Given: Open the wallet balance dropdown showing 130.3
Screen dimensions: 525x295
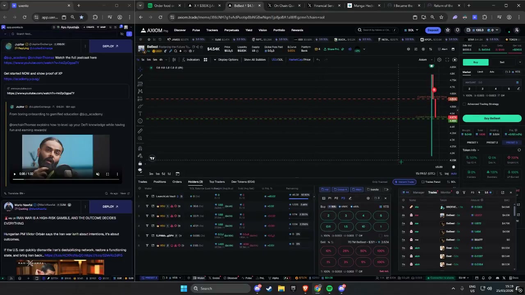Looking at the screenshot, I should (482, 30).
